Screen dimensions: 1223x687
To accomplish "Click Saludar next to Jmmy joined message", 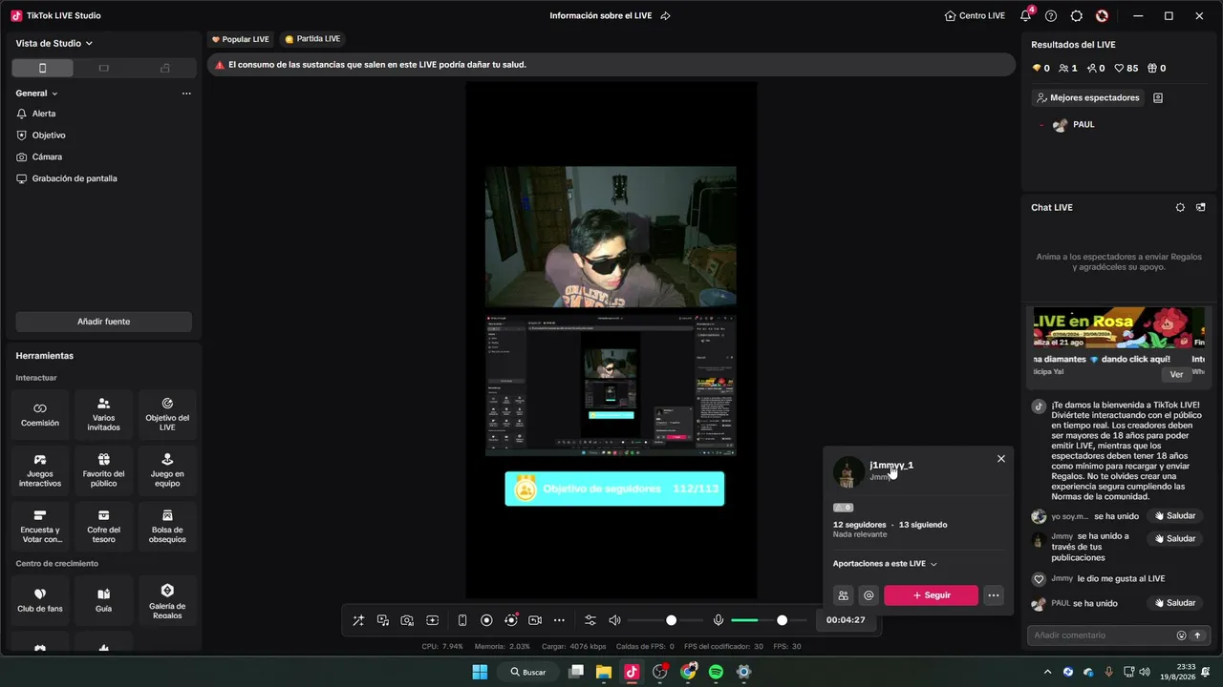I will (1175, 538).
